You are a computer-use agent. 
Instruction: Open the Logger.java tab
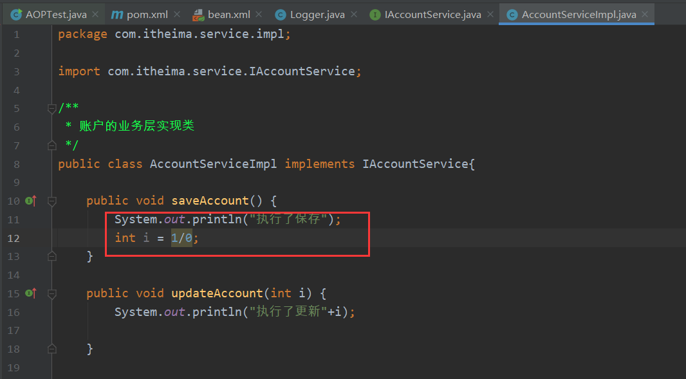[317, 14]
